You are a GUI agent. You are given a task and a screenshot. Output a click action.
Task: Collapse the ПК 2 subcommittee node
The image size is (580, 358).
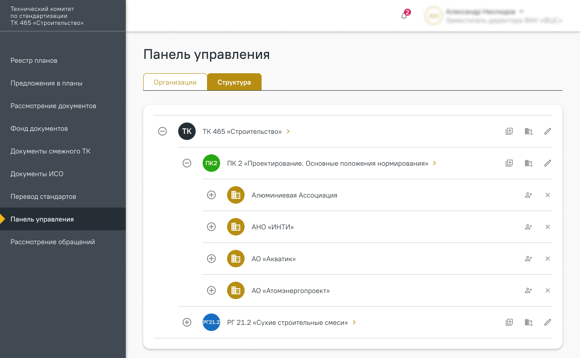click(x=187, y=163)
